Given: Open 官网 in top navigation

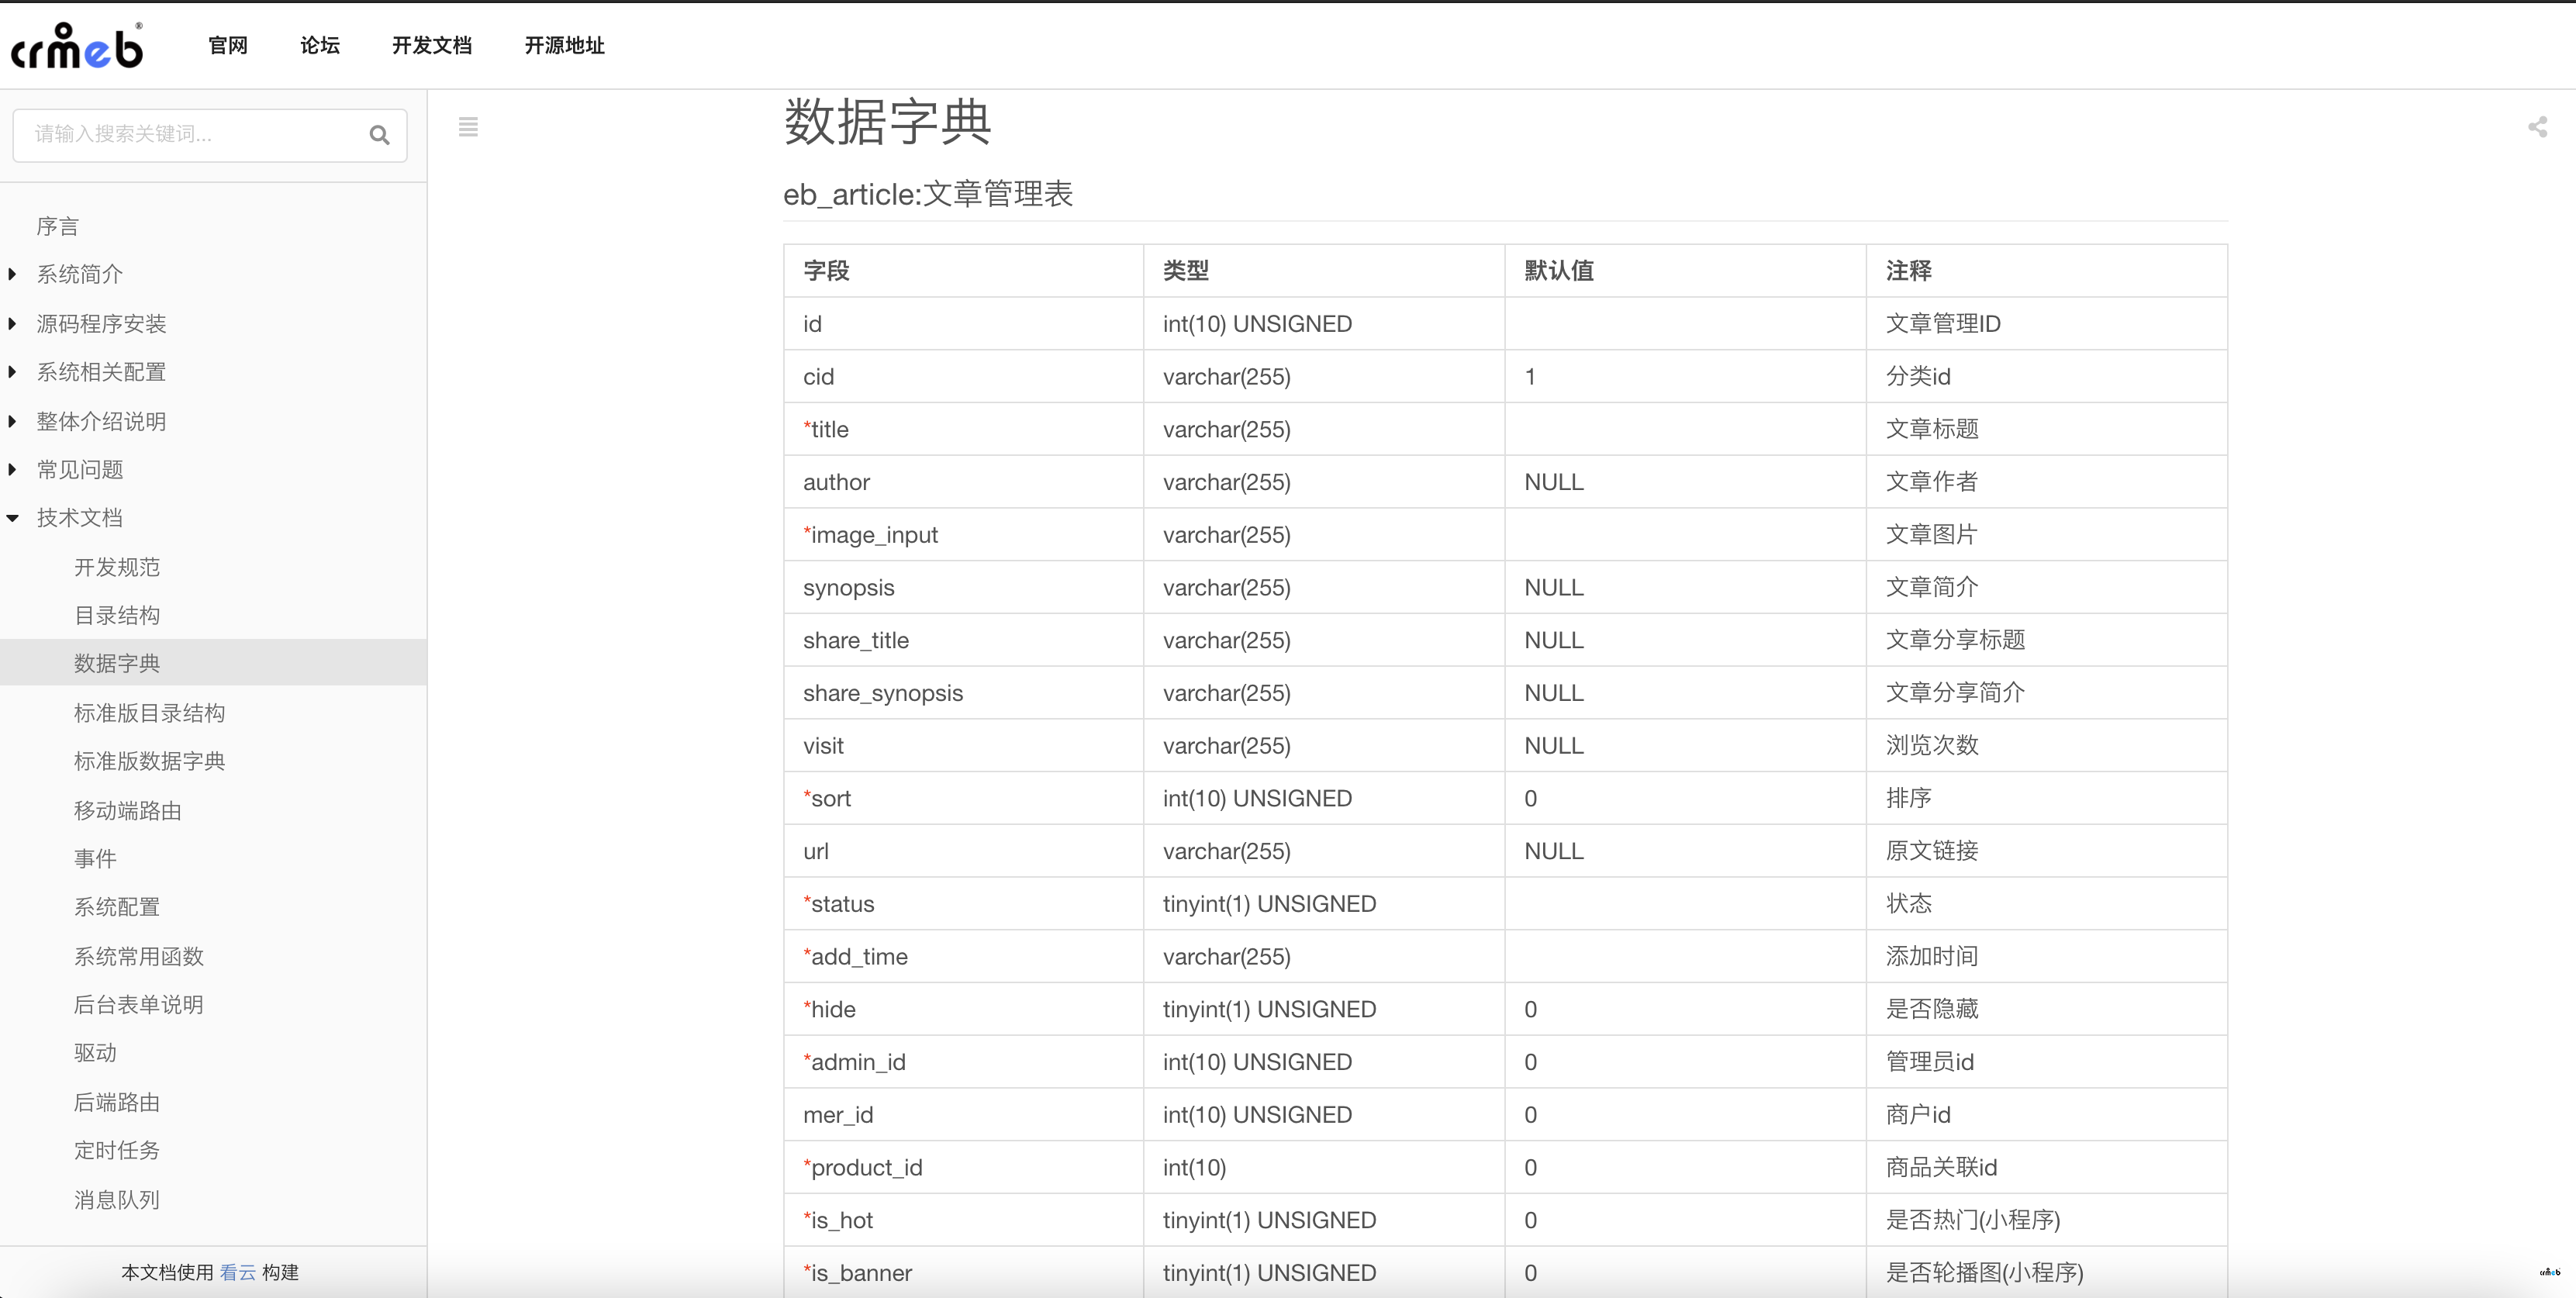Looking at the screenshot, I should click(x=228, y=45).
